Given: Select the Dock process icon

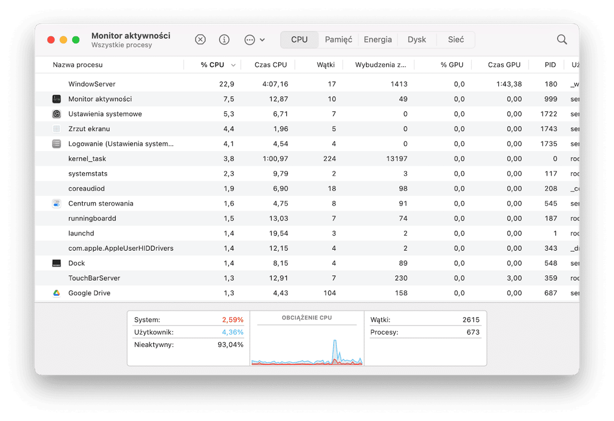Looking at the screenshot, I should (x=57, y=263).
